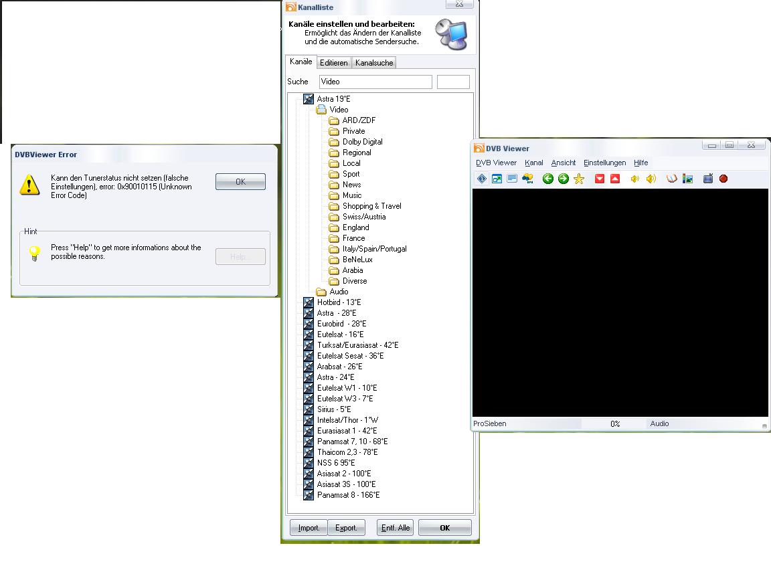Raise volume with the larger speaker icon
The height and width of the screenshot is (578, 771).
pos(651,179)
